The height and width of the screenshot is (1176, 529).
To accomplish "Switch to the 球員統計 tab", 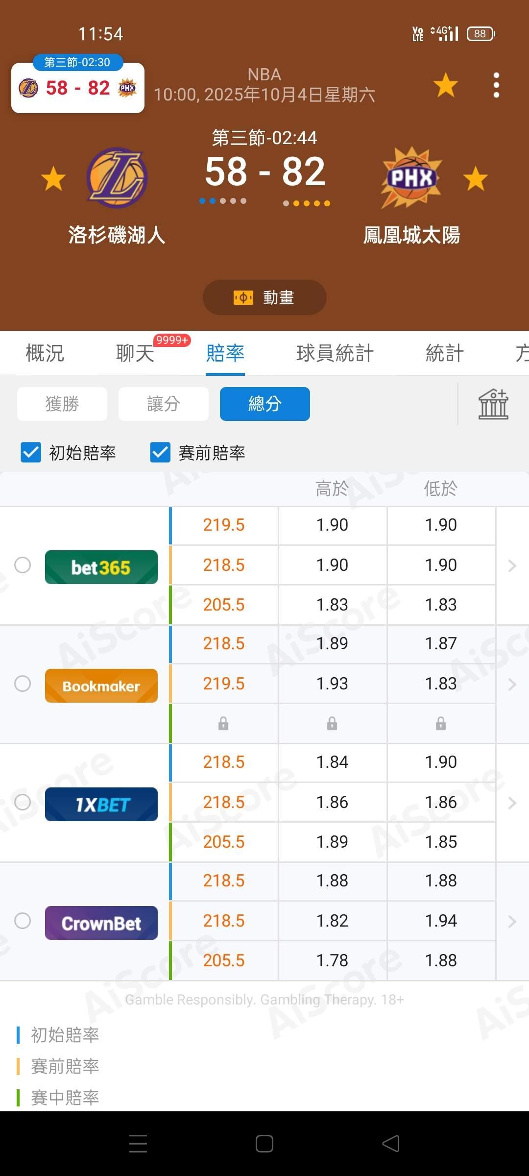I will (335, 353).
